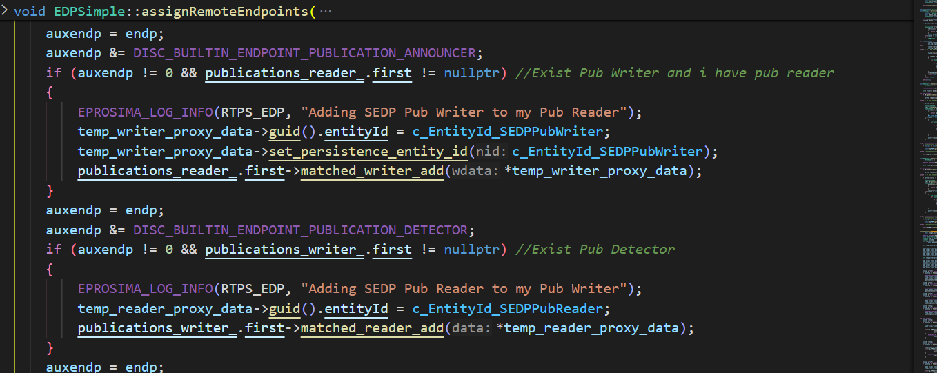
Task: Click the nid: inlay parameter hint
Action: click(x=492, y=152)
